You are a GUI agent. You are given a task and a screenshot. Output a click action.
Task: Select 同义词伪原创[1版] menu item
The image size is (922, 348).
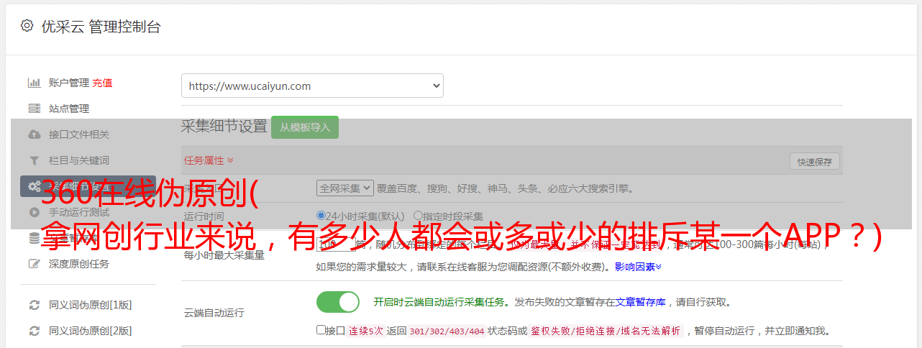point(90,305)
